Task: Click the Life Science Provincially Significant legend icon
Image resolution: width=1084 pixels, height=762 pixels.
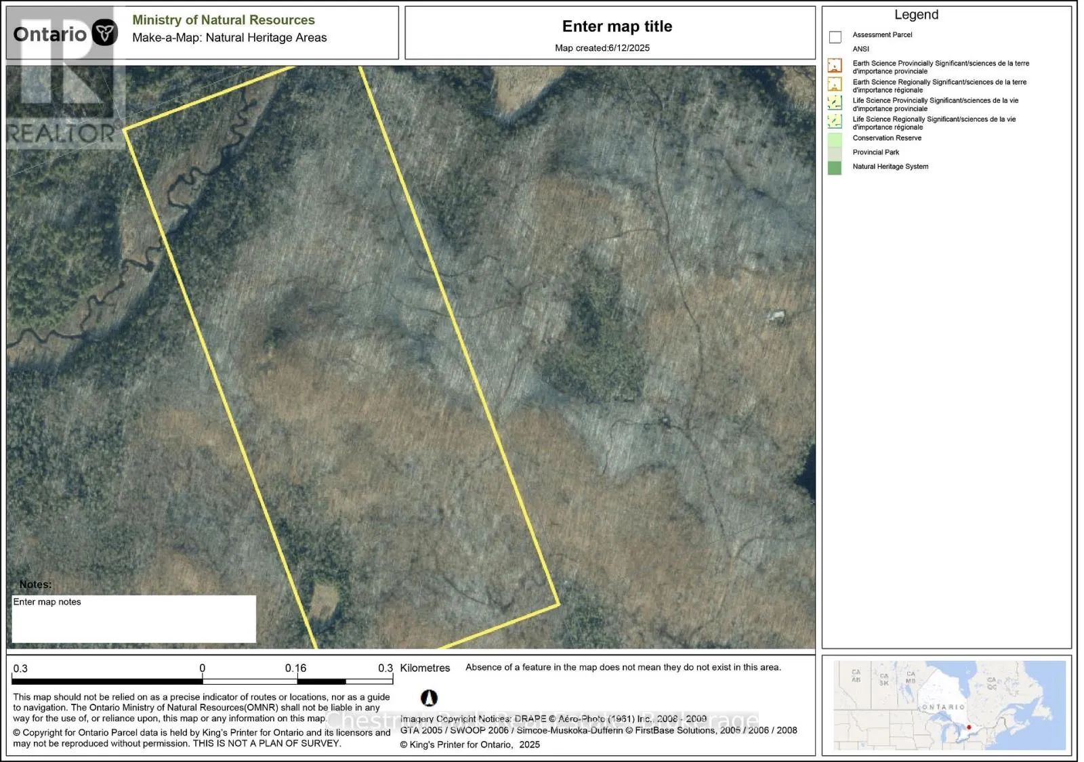Action: click(835, 103)
